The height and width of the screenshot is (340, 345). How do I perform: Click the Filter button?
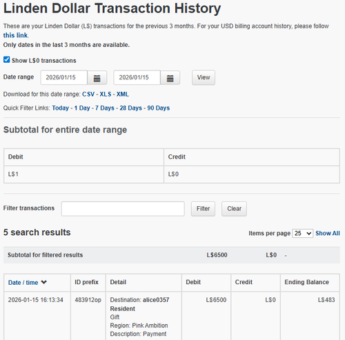click(x=203, y=209)
